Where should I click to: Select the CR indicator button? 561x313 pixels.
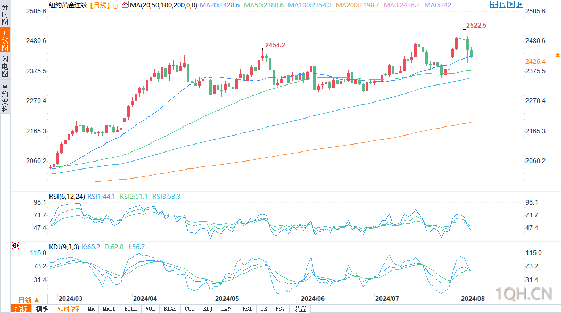coord(263,309)
